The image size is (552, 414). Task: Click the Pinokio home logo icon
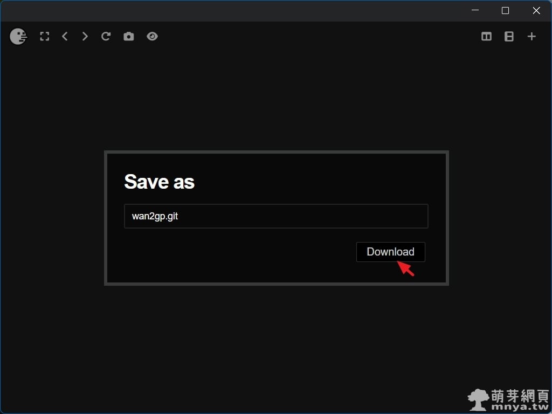click(18, 37)
